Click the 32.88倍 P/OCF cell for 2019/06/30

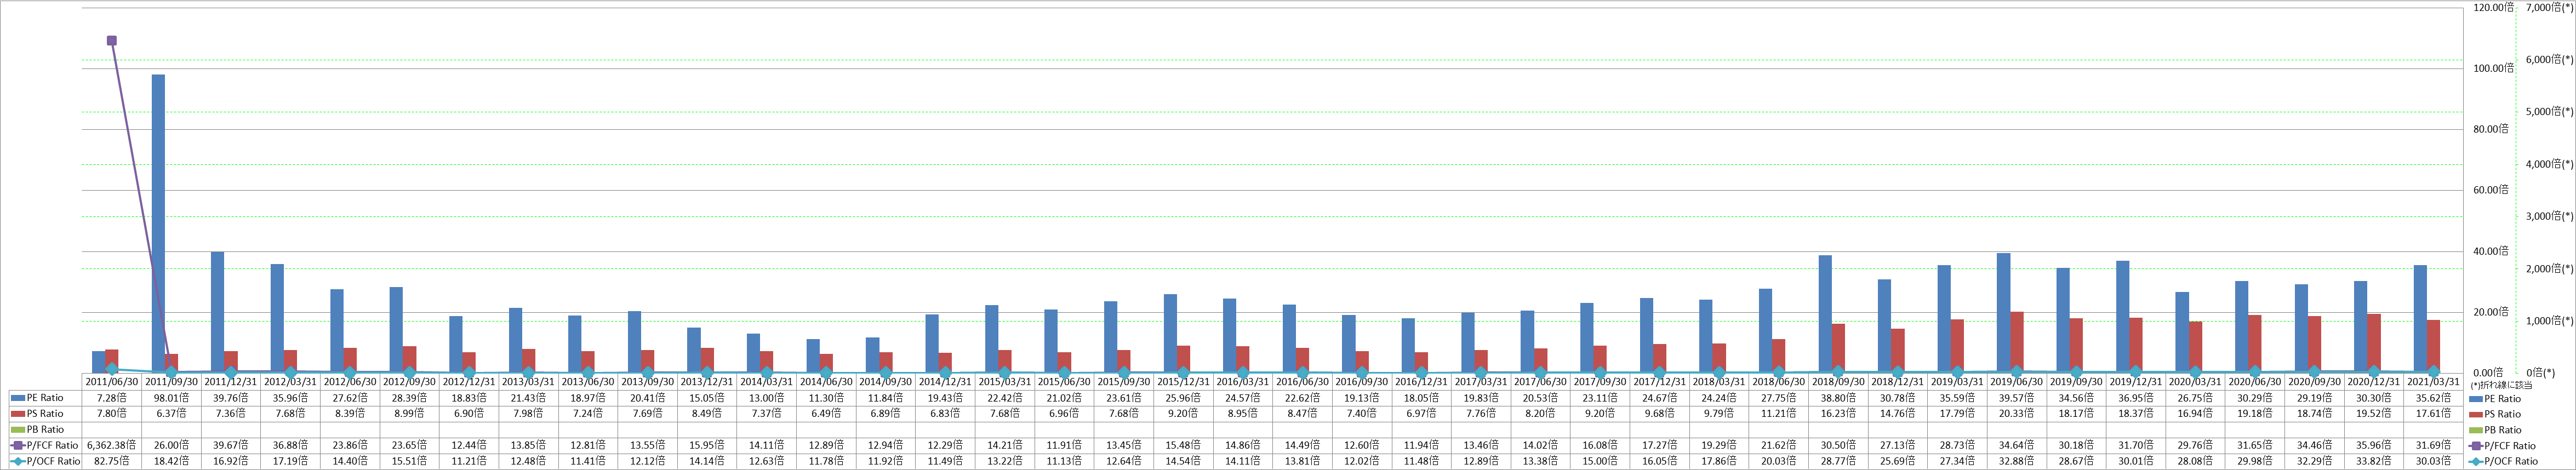click(2017, 461)
